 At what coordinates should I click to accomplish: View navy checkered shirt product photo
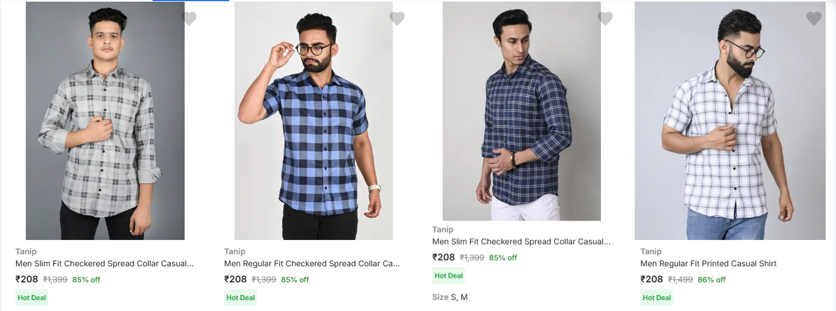[522, 111]
